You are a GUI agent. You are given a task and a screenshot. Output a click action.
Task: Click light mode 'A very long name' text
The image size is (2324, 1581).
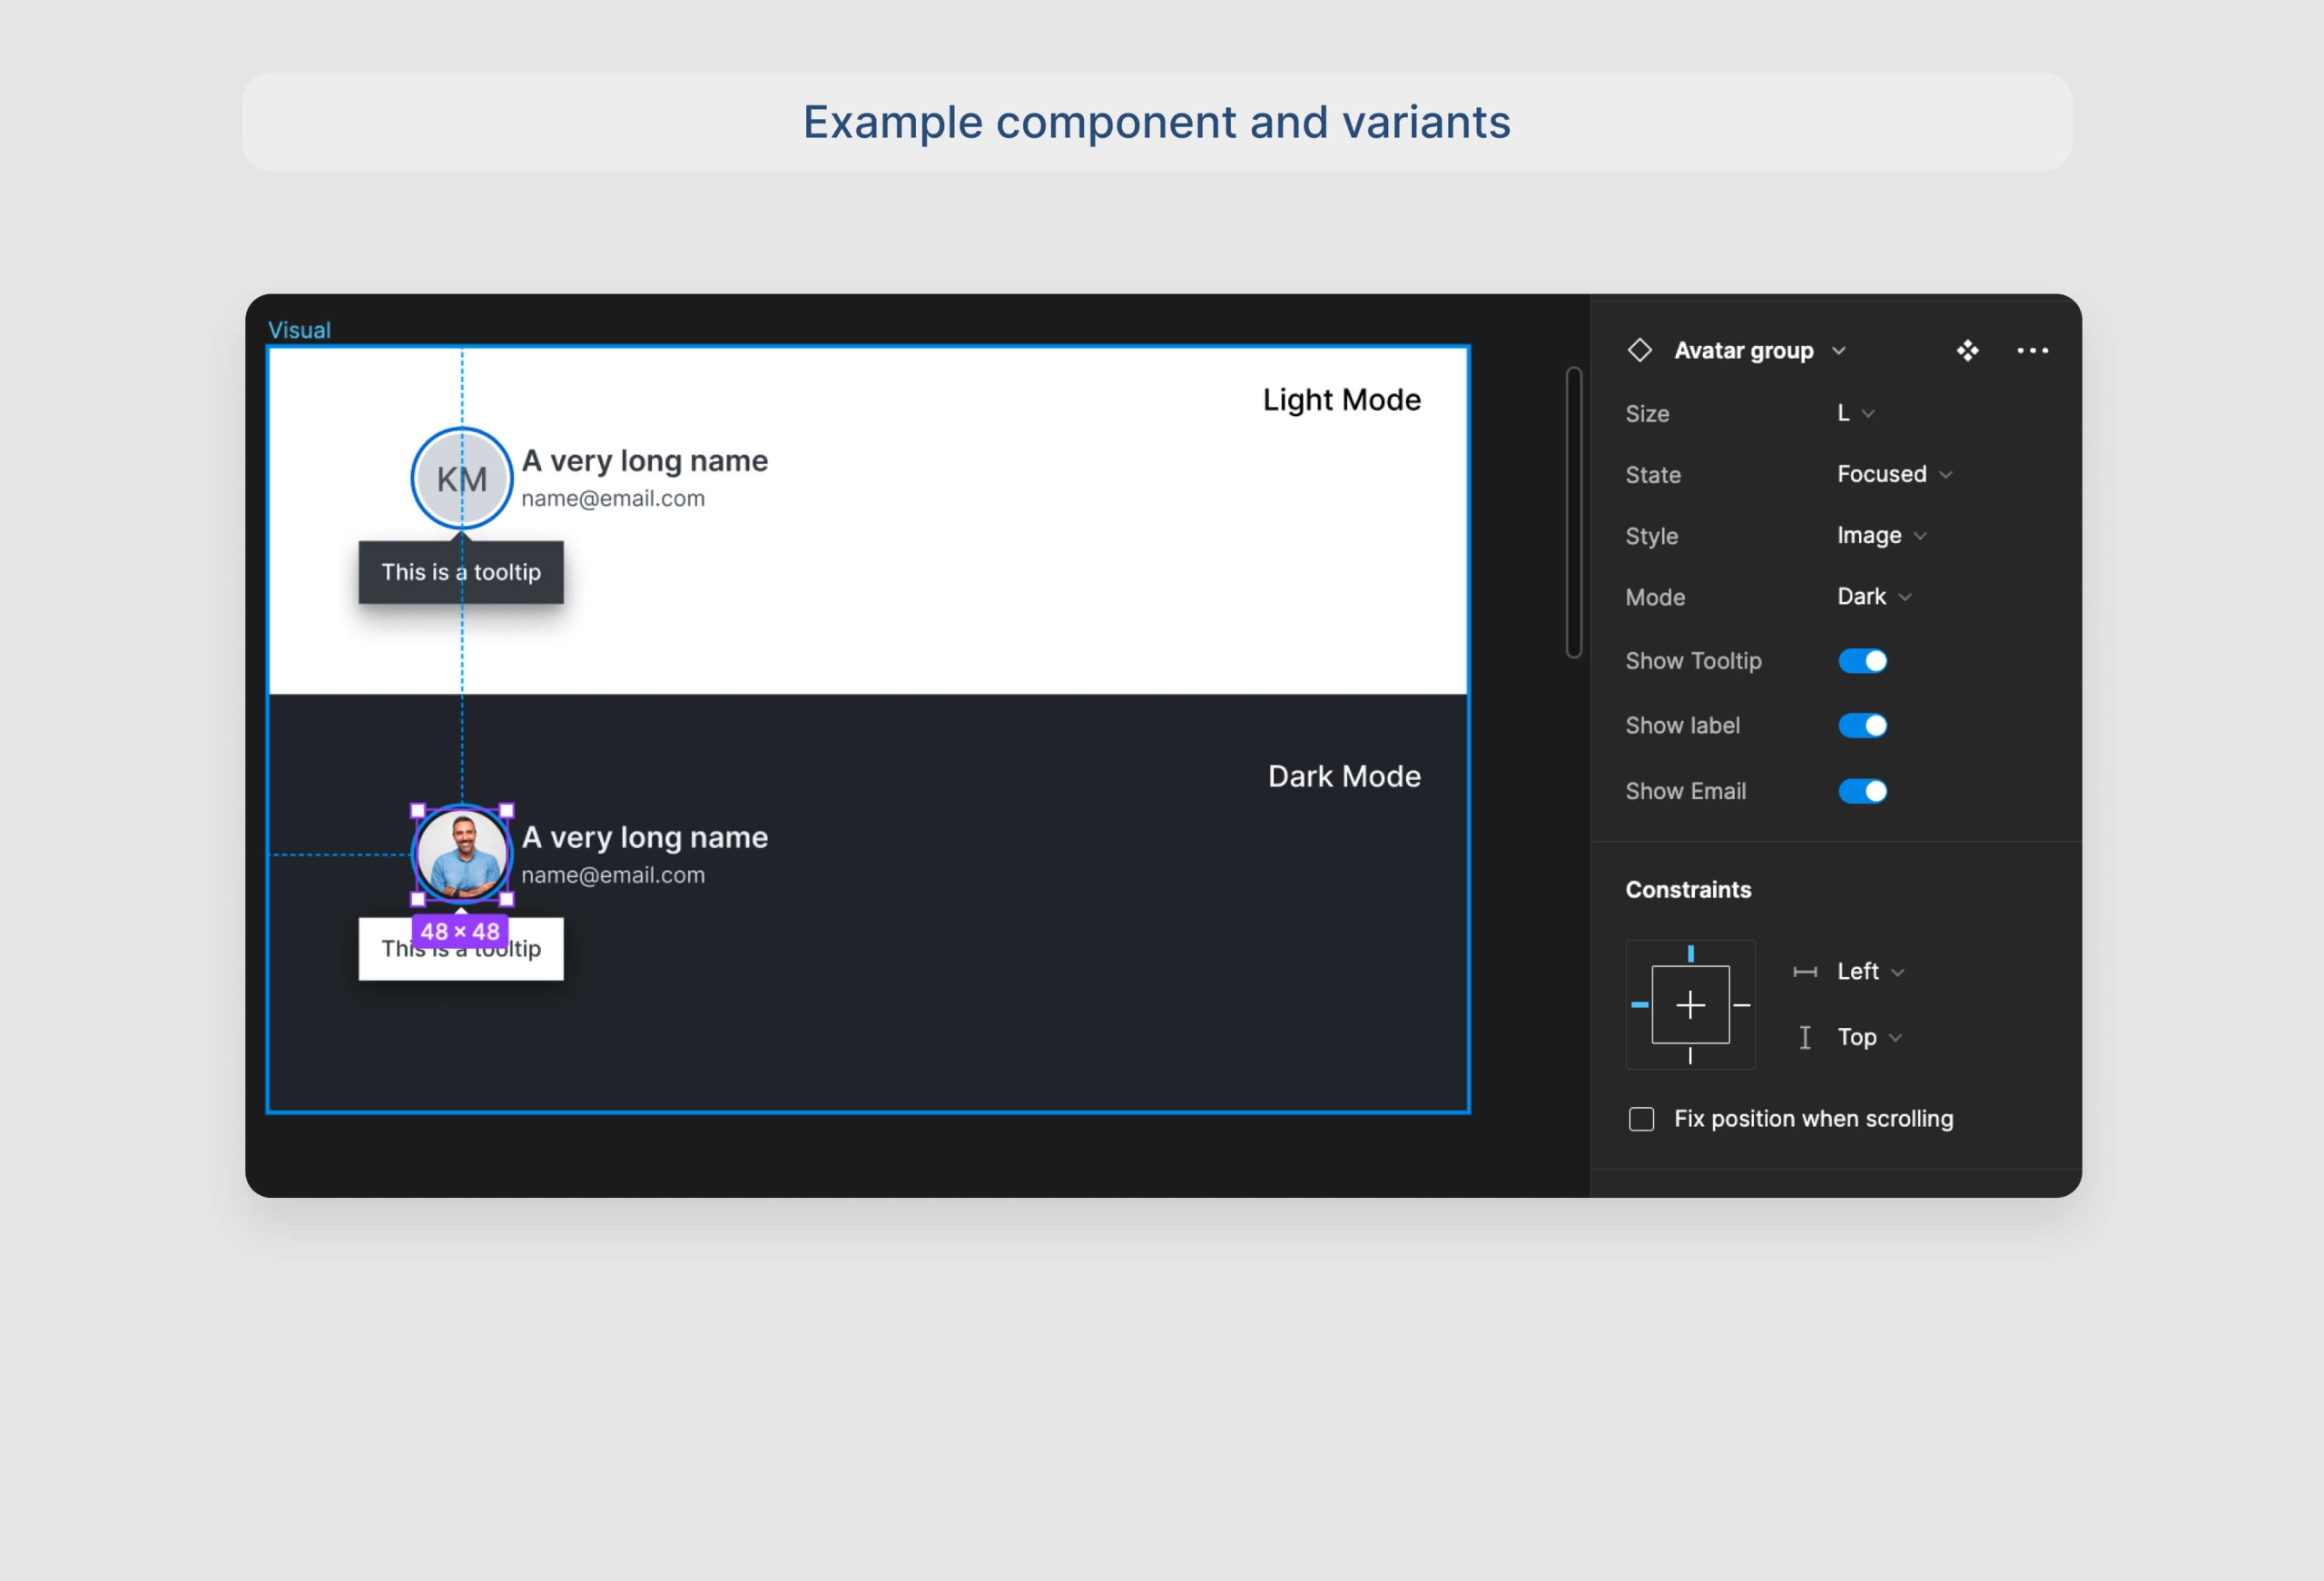coord(645,461)
